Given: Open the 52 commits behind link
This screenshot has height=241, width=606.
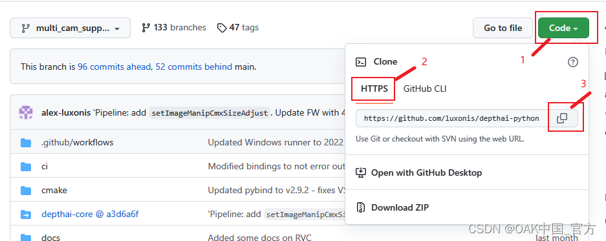Looking at the screenshot, I should point(193,67).
